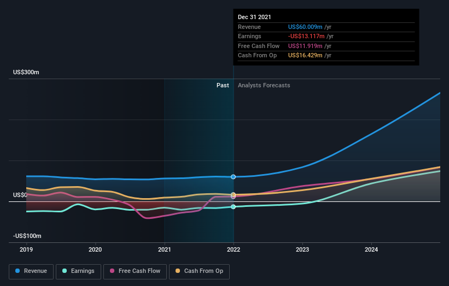Click the Past label
449x286 pixels.
pos(223,86)
